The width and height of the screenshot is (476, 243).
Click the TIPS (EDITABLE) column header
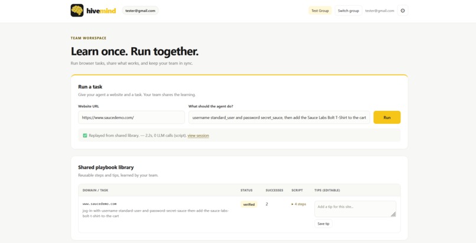(327, 191)
